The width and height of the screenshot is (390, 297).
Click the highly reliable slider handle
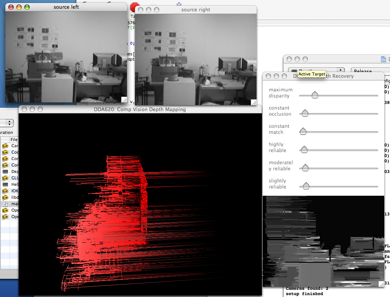[x=304, y=149]
